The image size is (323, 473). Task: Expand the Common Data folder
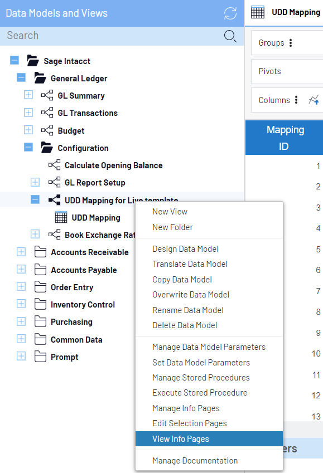[x=21, y=339]
